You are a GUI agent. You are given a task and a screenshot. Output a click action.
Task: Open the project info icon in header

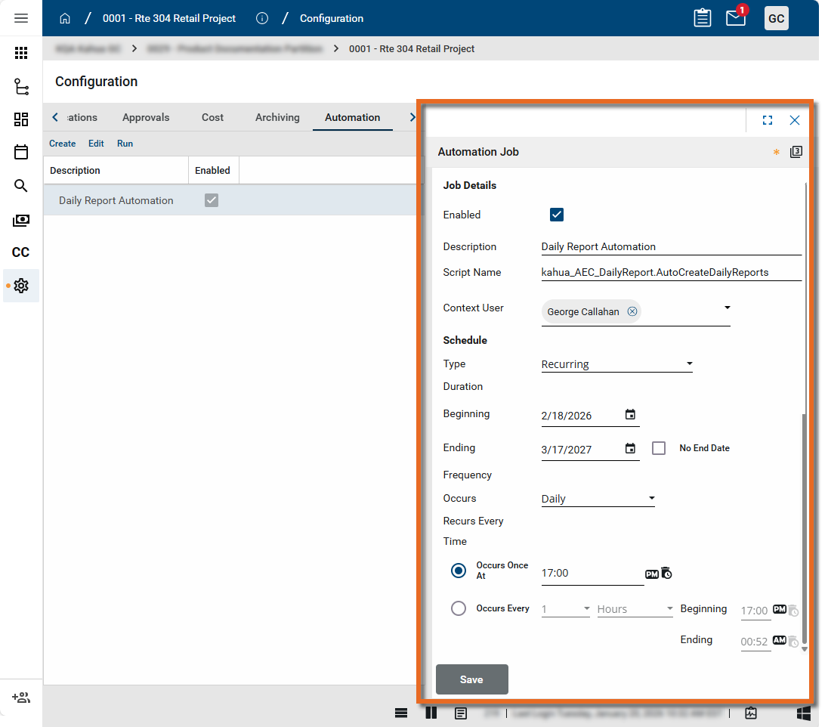262,18
